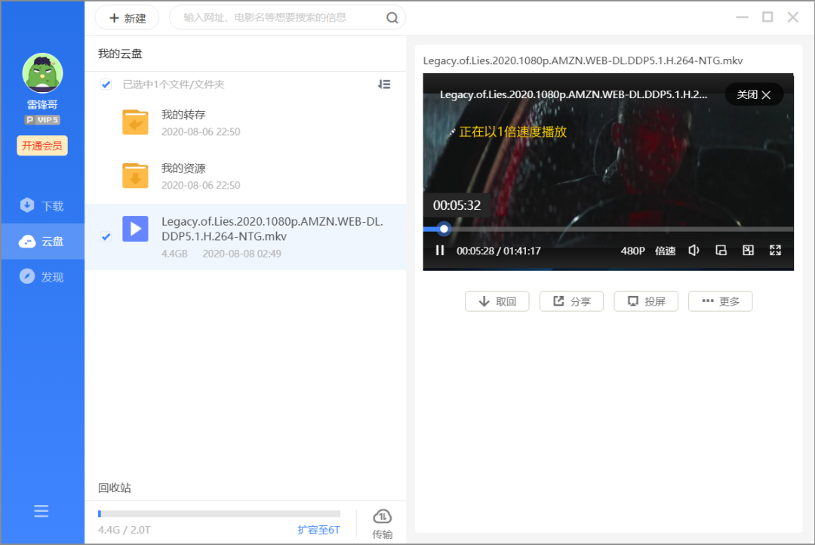Switch to the 发现 discover tab
The image size is (815, 545).
(42, 277)
